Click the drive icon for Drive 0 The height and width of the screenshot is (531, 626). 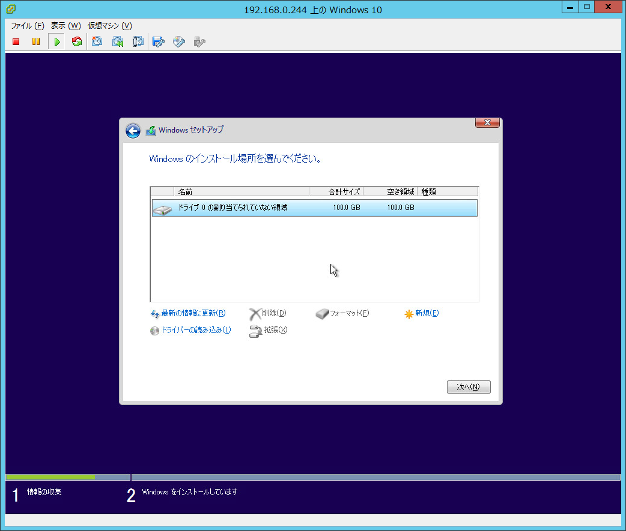pyautogui.click(x=162, y=209)
